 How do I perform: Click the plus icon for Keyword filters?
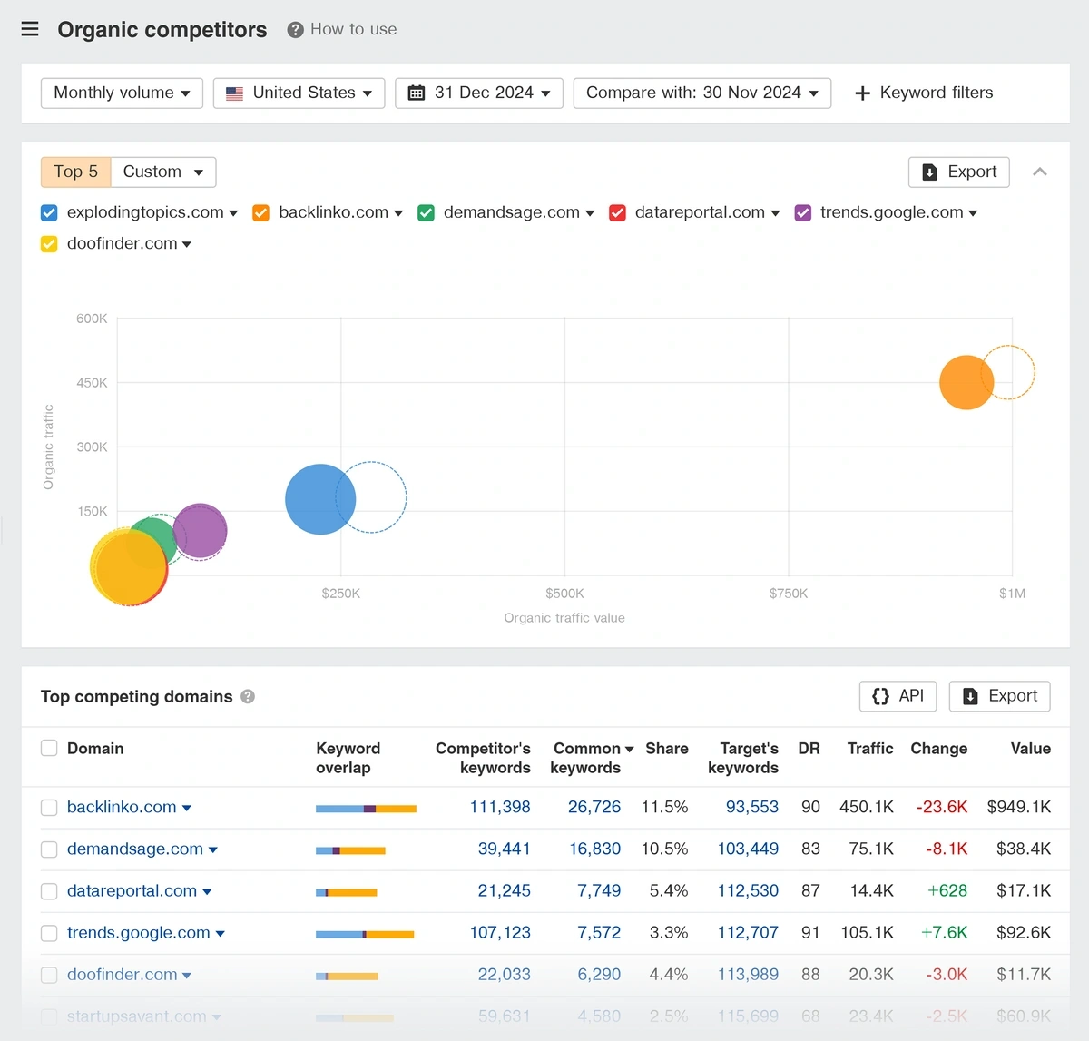863,93
